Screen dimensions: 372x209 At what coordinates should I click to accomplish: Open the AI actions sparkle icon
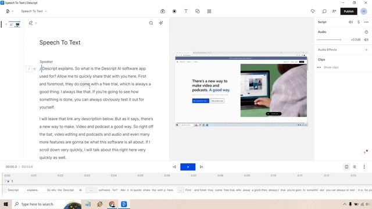(x=161, y=23)
